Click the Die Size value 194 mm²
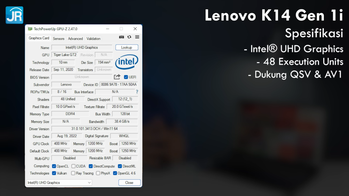 [104, 62]
